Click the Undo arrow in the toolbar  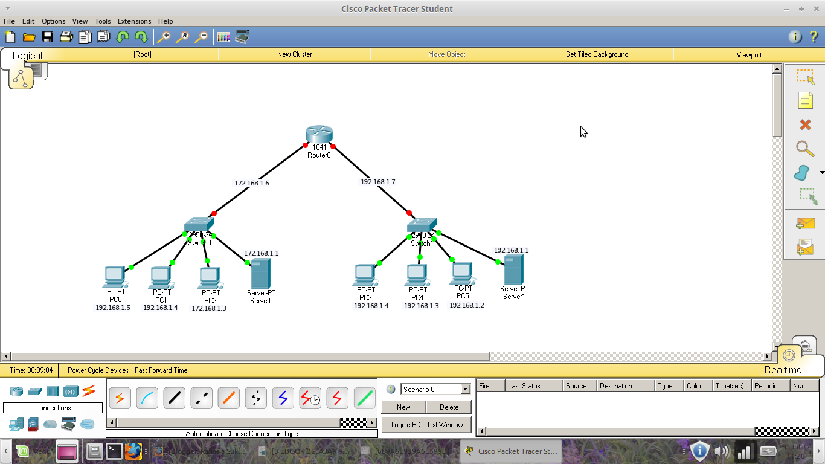(x=122, y=37)
